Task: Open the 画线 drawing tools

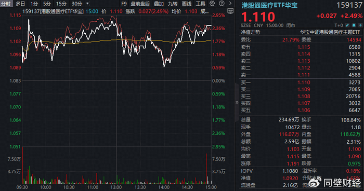Action: [186, 4]
